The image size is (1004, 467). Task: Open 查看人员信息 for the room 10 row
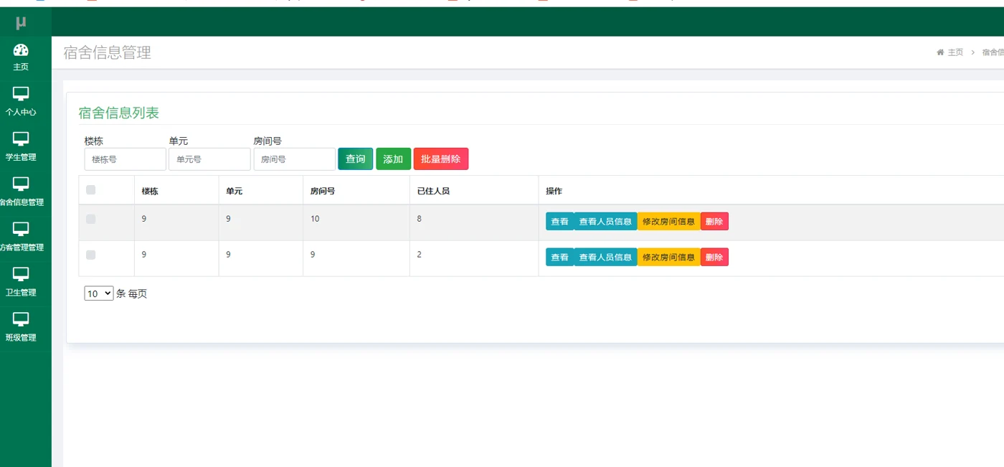(x=605, y=222)
